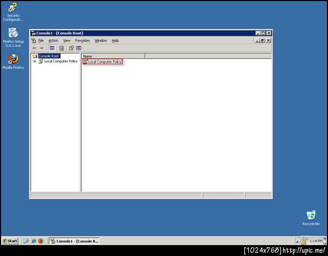Screen dimensions: 328x256
Task: Click the Local Computer Policy icon in list pane
Action: (85, 62)
